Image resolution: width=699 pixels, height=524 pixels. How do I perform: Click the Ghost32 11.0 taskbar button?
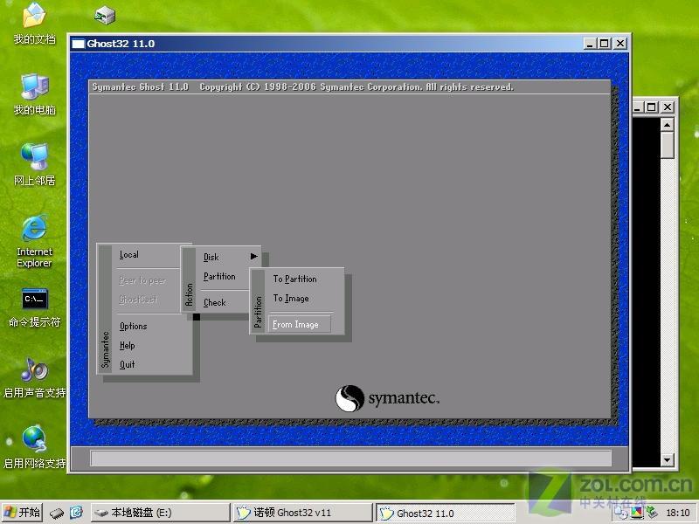(x=446, y=513)
